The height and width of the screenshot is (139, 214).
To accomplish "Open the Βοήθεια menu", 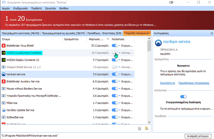I will pyautogui.click(x=64, y=9).
